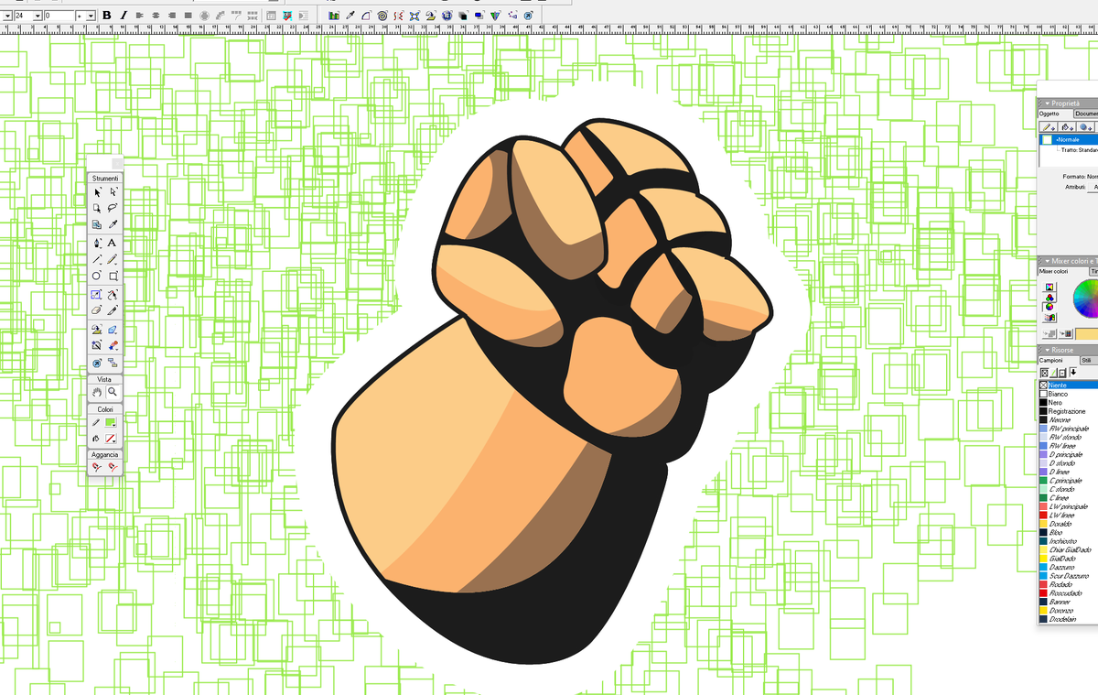Open the font size 24 dropdown
The width and height of the screenshot is (1098, 695).
(x=37, y=16)
